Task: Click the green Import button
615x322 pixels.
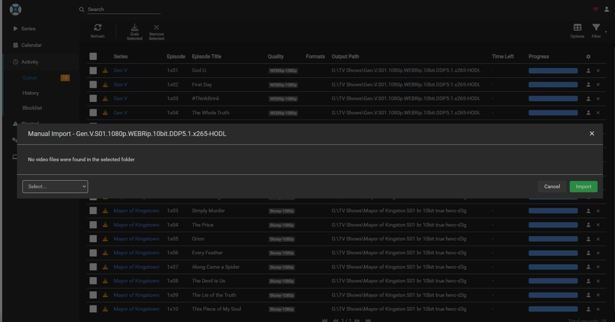Action: pyautogui.click(x=583, y=187)
